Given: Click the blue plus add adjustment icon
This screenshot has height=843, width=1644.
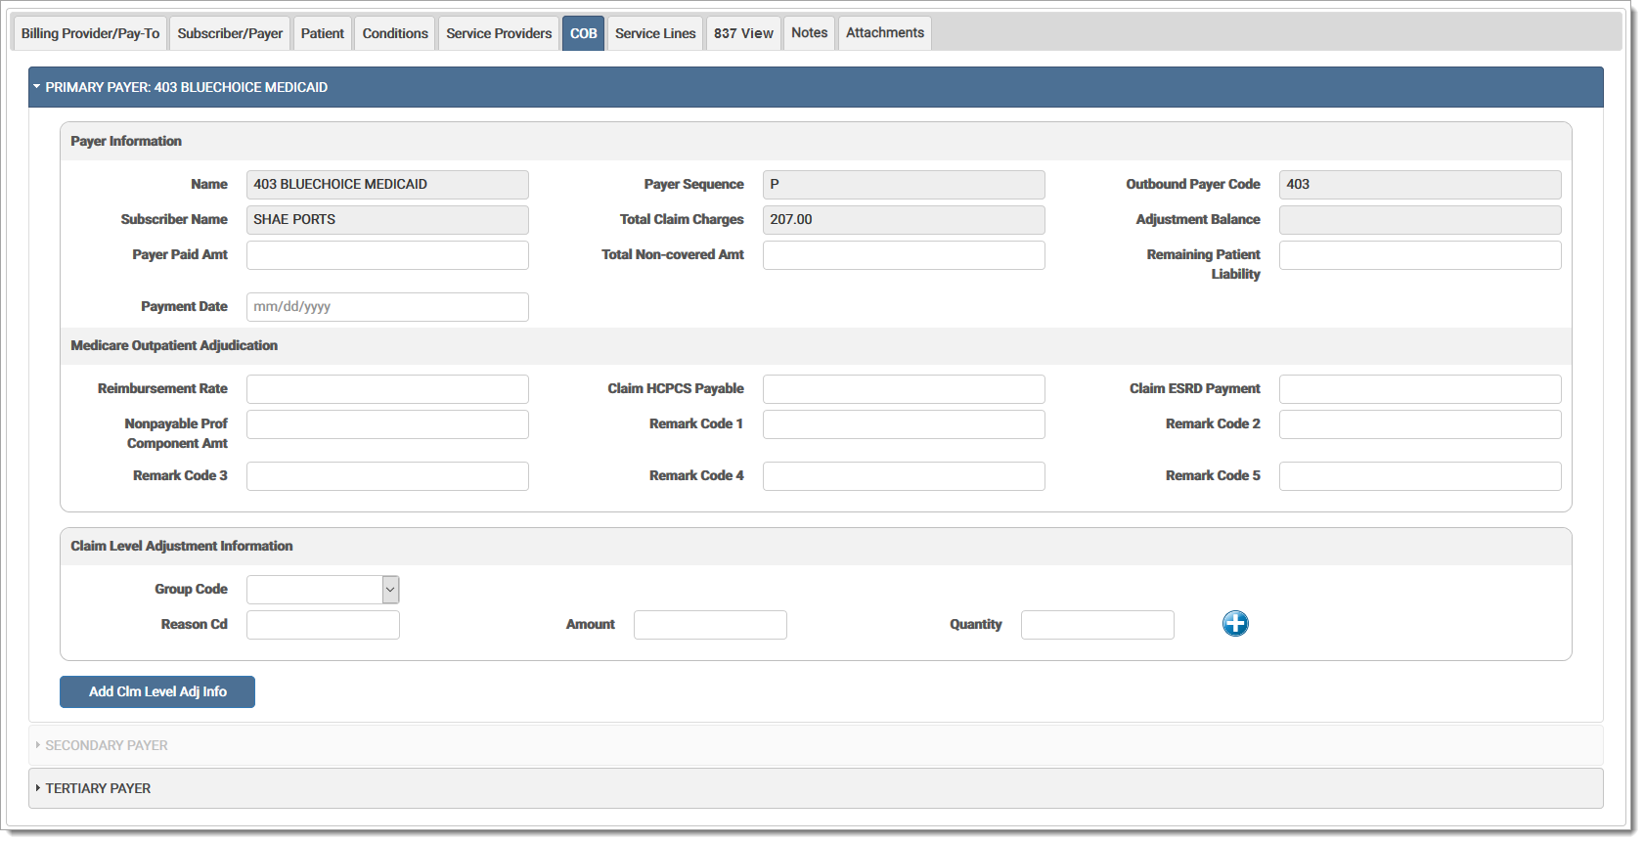Looking at the screenshot, I should (1235, 624).
